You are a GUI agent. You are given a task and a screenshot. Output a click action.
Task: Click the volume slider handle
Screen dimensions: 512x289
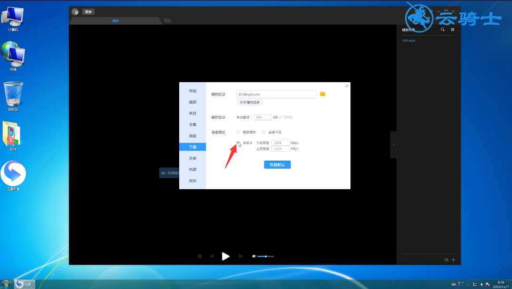266,256
